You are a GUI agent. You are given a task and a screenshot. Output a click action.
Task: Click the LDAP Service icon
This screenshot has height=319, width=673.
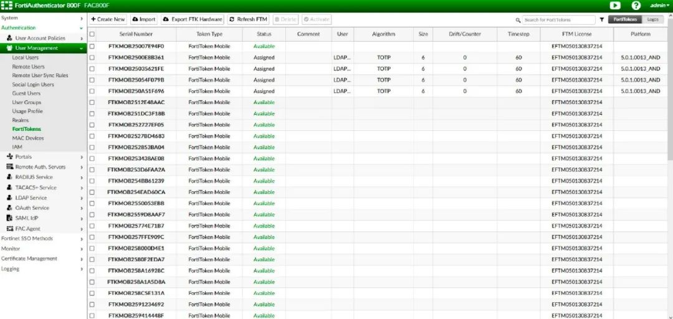coord(9,198)
